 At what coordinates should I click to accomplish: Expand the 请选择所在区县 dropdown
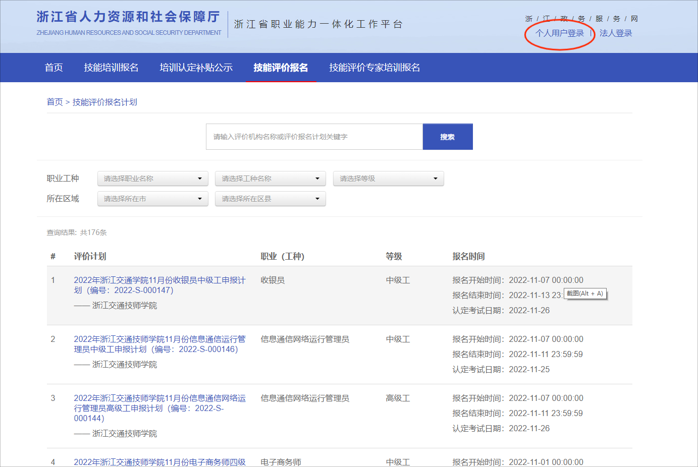click(x=270, y=199)
